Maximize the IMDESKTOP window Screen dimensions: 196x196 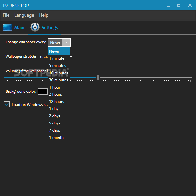click(179, 5)
